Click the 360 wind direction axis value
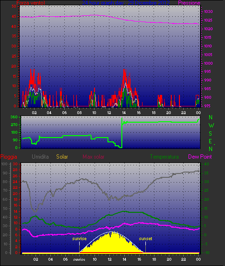The image size is (225, 266). (x=14, y=117)
